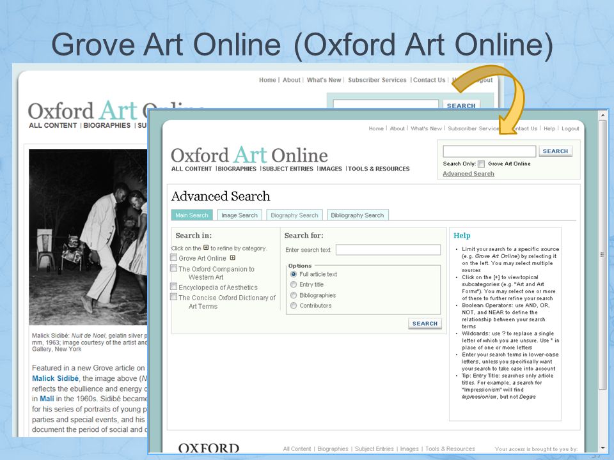Click Subscriber Services in back window header
This screenshot has width=614, height=460.
tap(377, 80)
